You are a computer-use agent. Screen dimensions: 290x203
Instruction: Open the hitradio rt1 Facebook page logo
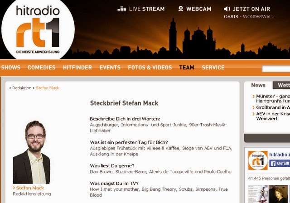258,160
